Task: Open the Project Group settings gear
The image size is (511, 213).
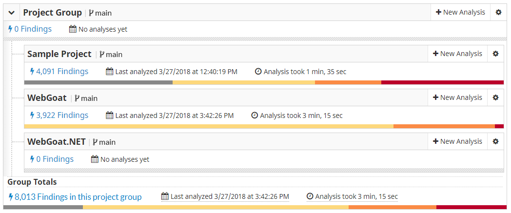Action: 498,12
